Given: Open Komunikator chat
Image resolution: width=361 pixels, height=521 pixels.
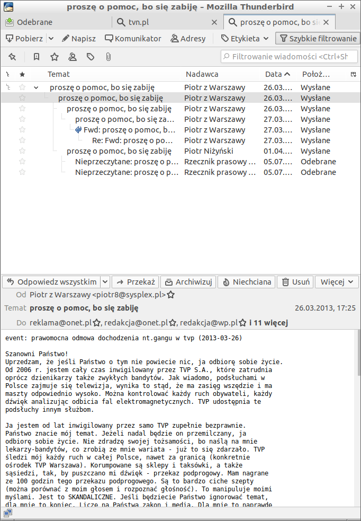Looking at the screenshot, I should 133,39.
